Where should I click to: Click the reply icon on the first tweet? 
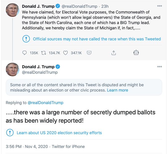coord(25,53)
